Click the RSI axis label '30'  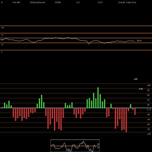point(2,45)
